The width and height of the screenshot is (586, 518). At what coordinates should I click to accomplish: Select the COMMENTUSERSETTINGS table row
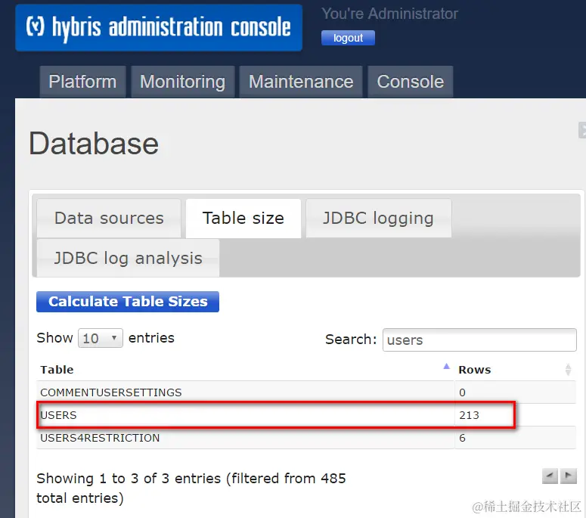pos(306,392)
